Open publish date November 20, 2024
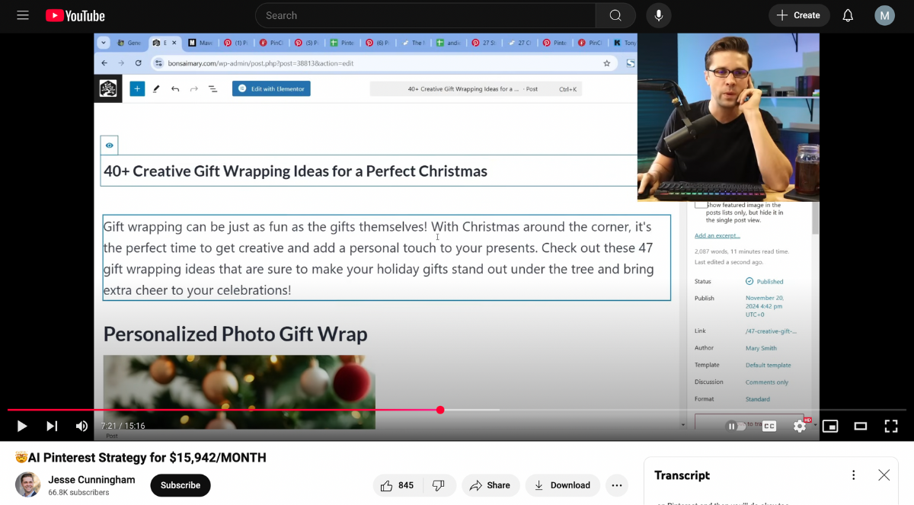The image size is (914, 505). coord(765,306)
